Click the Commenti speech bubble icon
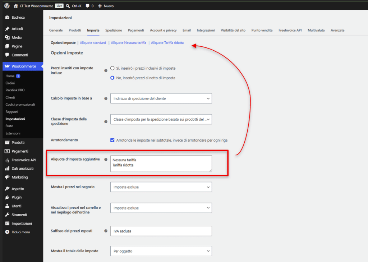This screenshot has width=368, height=262. point(7,55)
